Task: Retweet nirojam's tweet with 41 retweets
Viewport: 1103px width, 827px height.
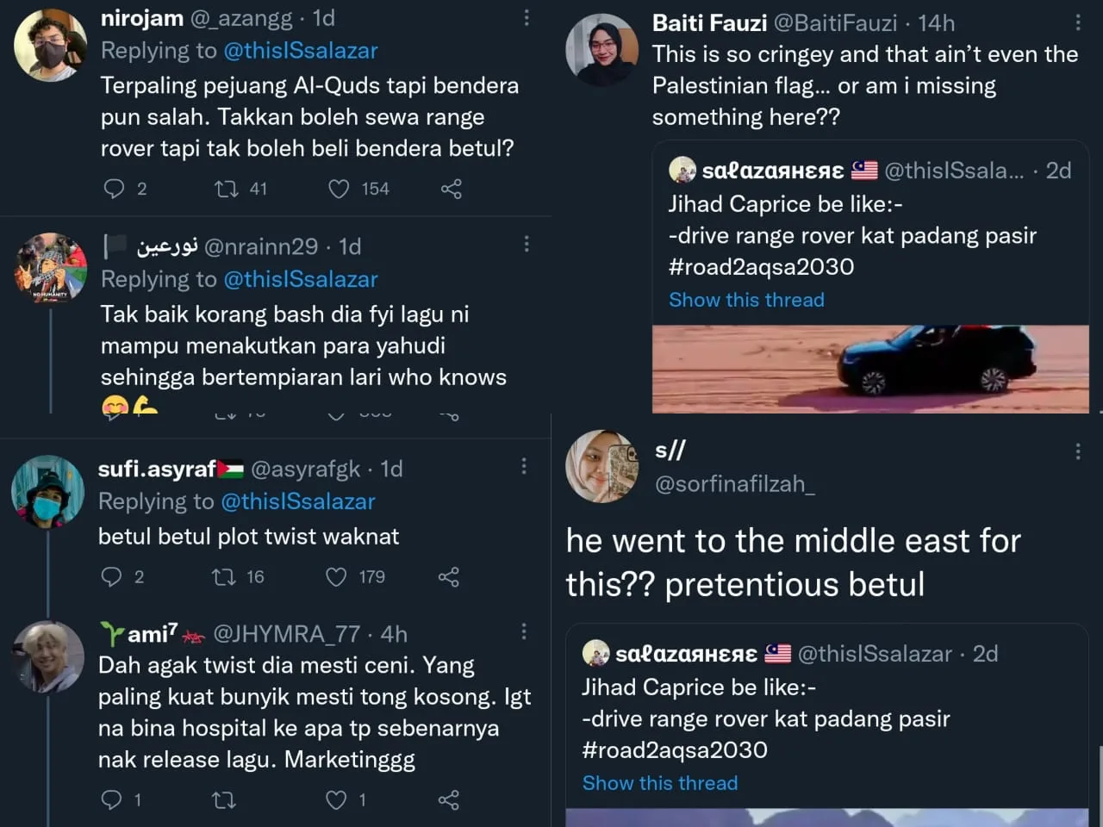Action: (227, 189)
